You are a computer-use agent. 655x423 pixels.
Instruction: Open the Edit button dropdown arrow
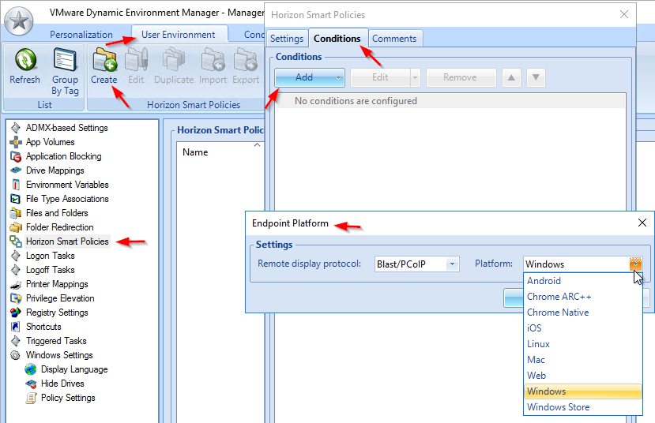tap(416, 77)
